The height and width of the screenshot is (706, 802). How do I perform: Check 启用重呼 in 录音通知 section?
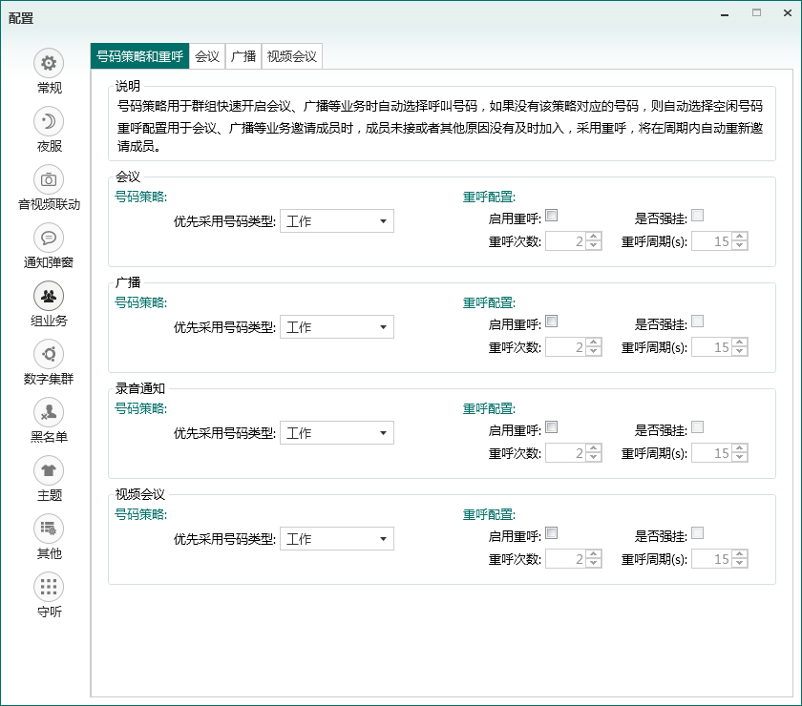pos(552,427)
